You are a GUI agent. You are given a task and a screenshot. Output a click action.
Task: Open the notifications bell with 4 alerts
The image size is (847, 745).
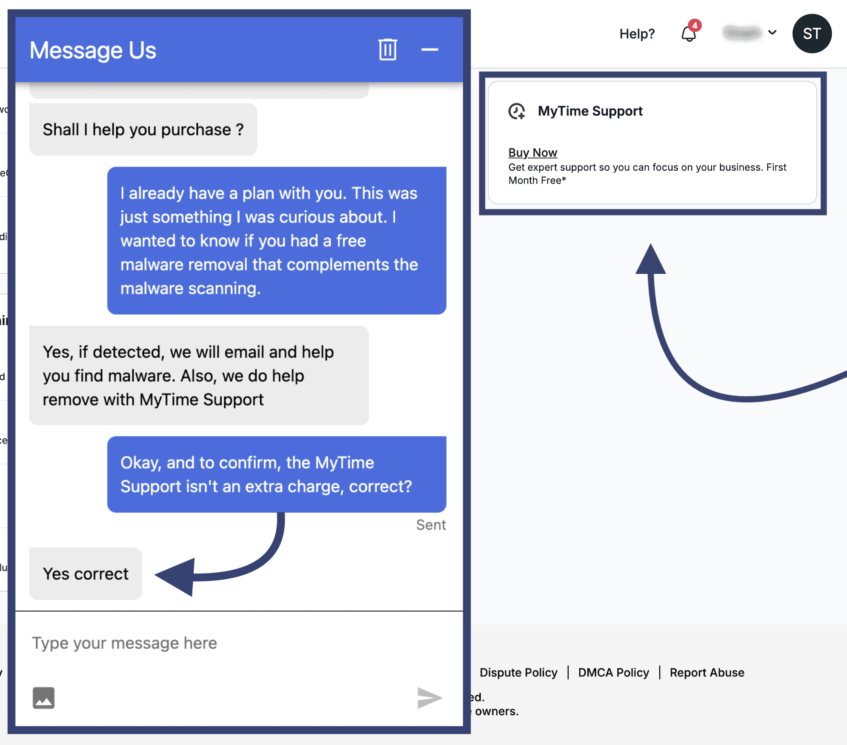click(690, 32)
